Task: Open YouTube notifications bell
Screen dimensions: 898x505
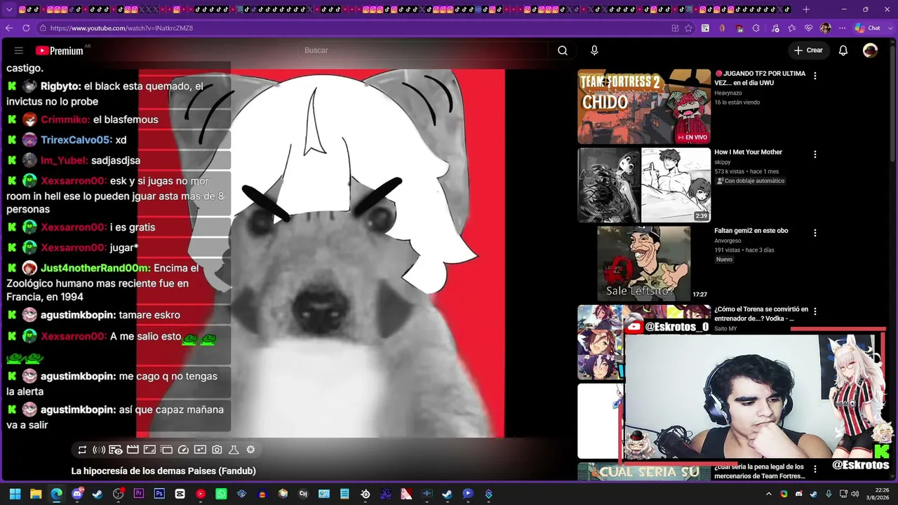Action: tap(843, 50)
